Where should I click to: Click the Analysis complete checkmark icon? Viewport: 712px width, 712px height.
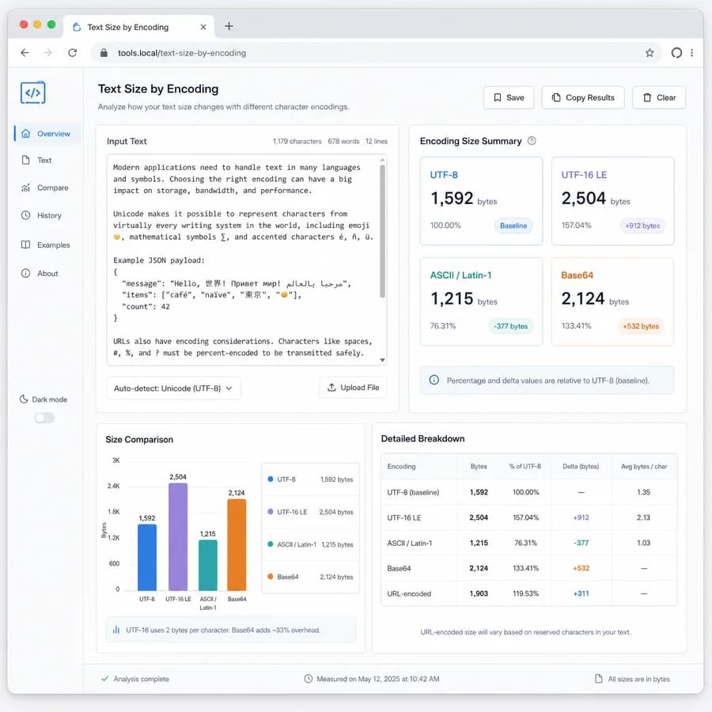pos(105,679)
